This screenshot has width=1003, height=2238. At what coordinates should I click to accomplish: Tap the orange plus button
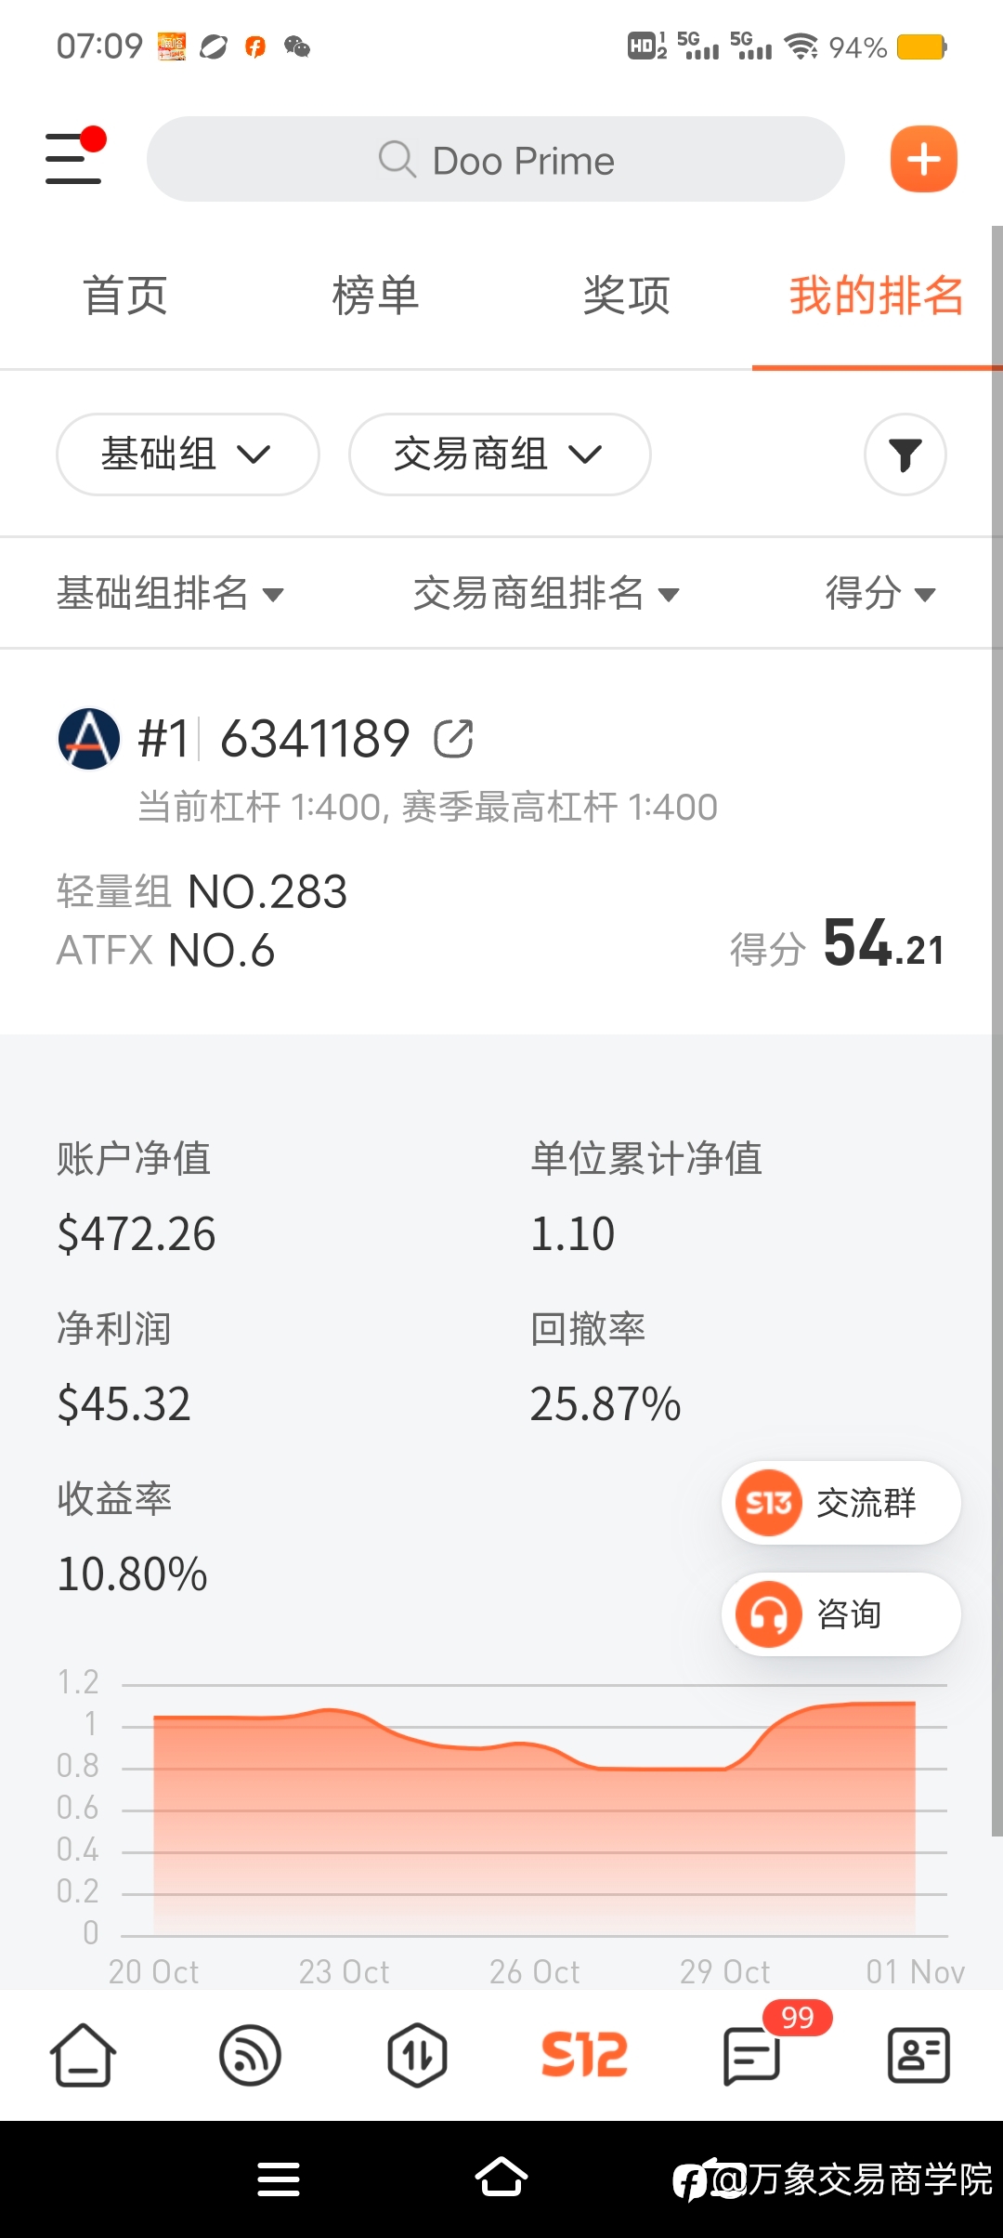[923, 159]
